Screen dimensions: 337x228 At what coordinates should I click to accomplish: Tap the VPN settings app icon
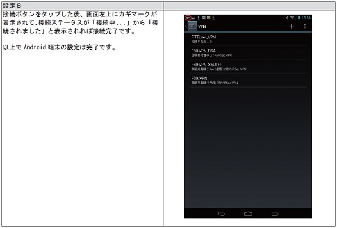click(x=192, y=26)
